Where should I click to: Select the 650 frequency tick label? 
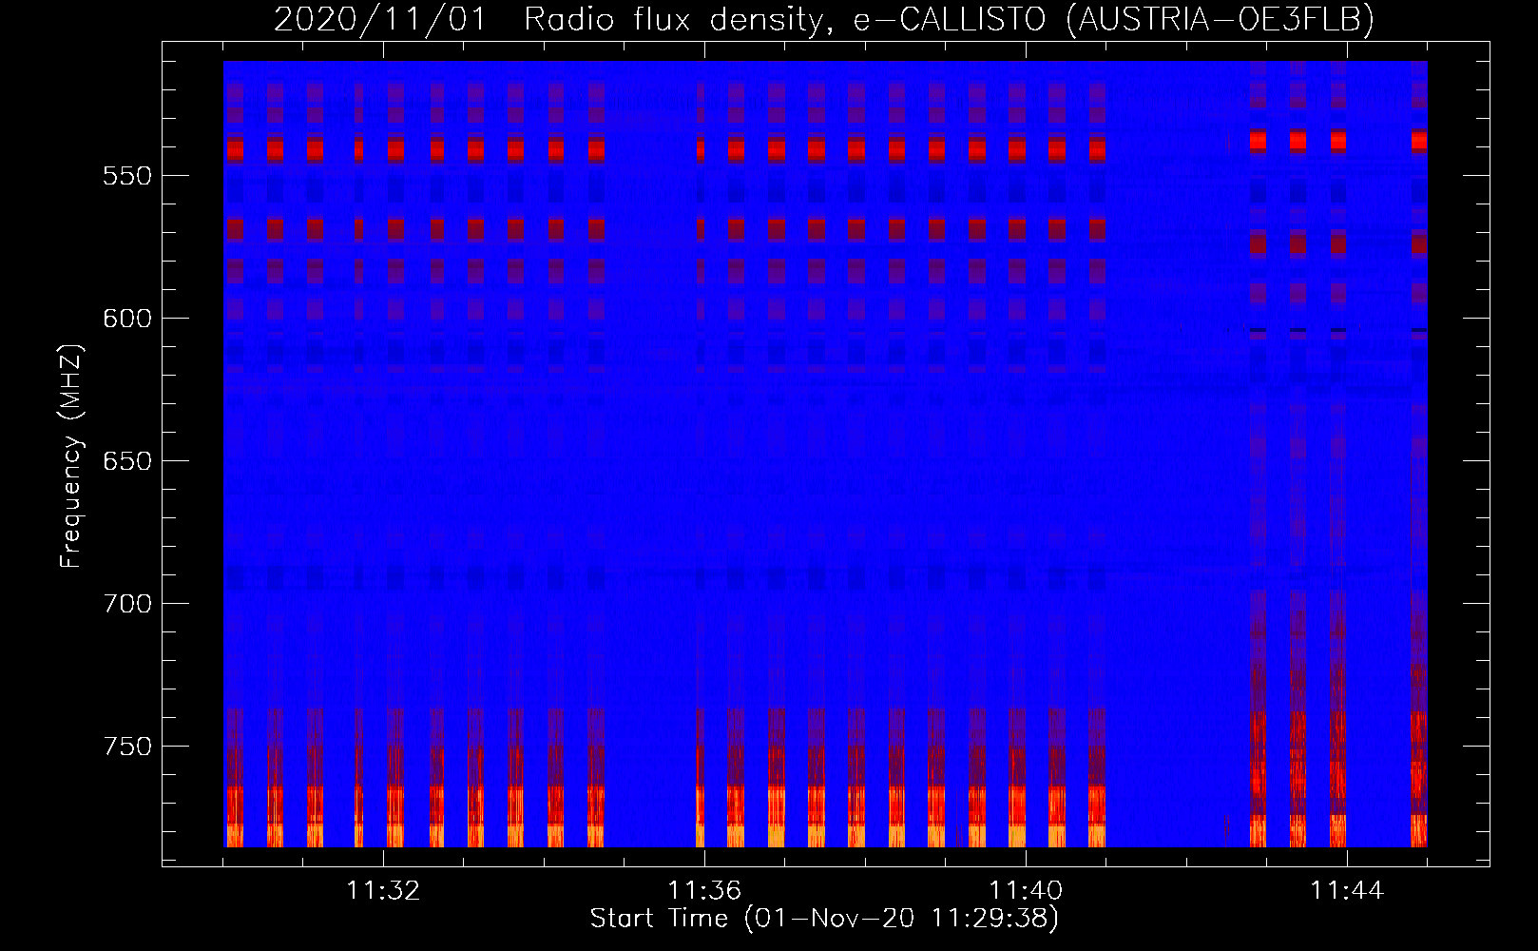pyautogui.click(x=127, y=462)
